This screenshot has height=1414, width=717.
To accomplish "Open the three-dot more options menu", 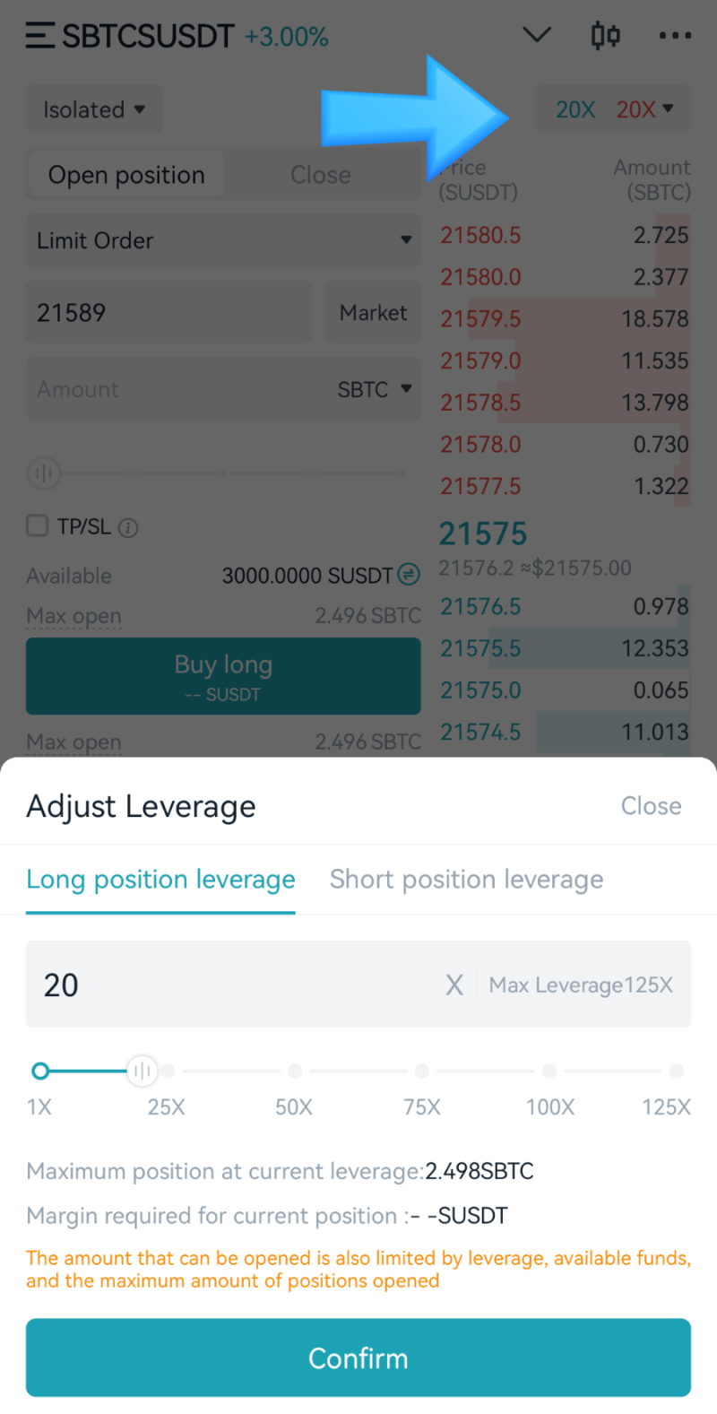I will coord(675,36).
